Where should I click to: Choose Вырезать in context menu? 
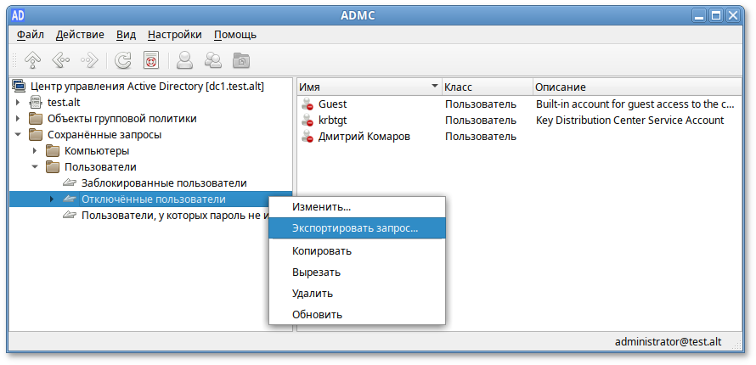357,272
